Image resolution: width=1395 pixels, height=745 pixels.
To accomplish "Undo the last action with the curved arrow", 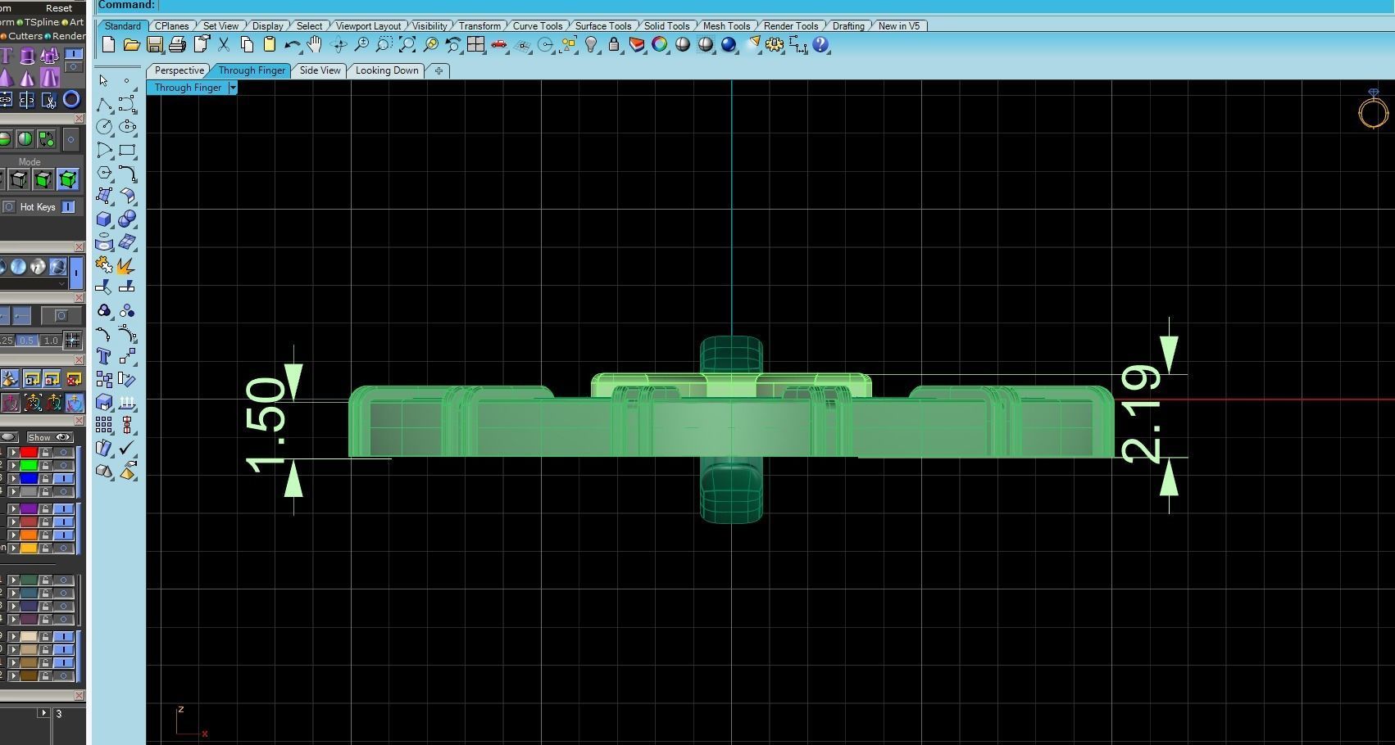I will point(292,45).
